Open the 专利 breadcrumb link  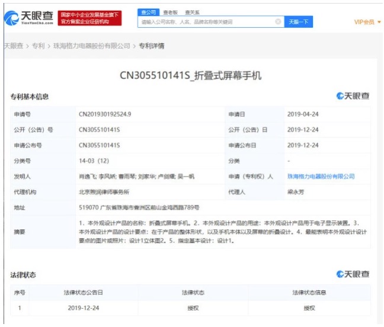pos(39,46)
